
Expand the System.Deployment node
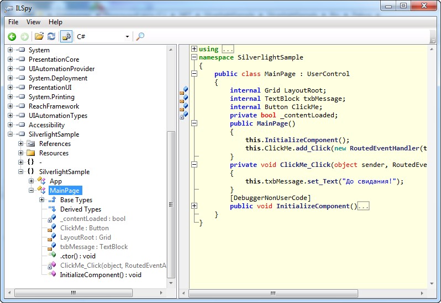pyautogui.click(x=10, y=78)
